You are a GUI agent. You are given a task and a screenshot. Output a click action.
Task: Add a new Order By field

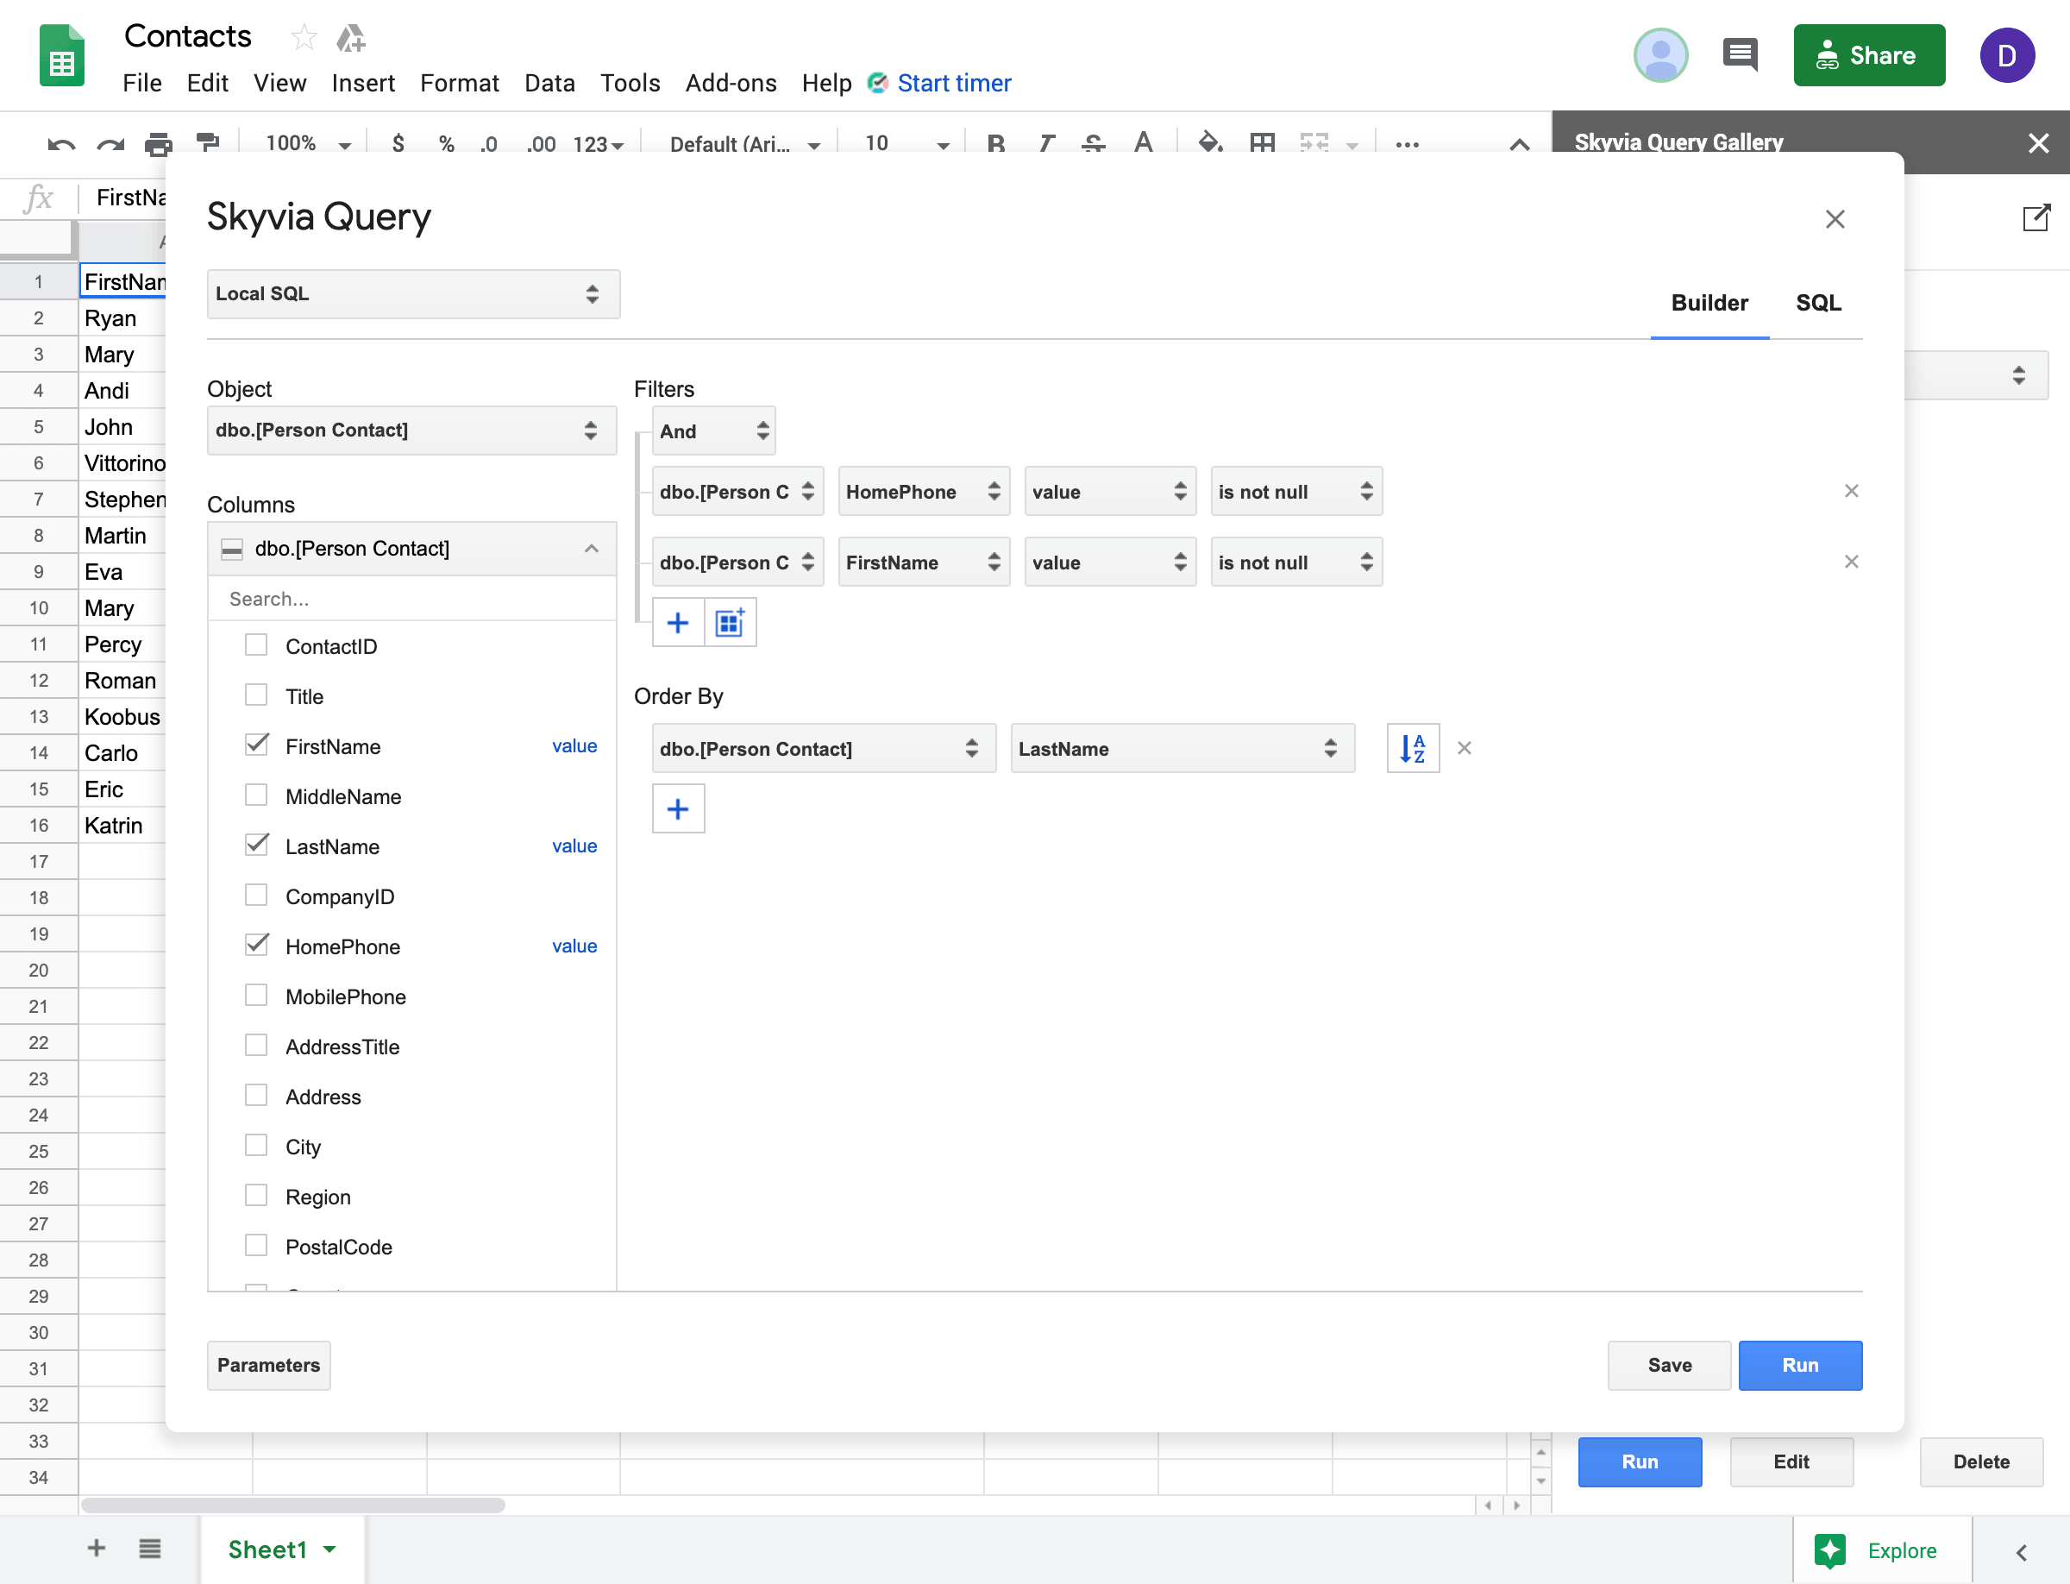point(678,809)
